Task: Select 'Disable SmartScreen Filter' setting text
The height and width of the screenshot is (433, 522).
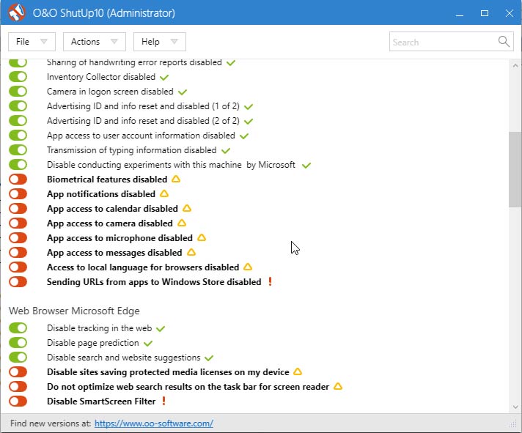Action: [101, 401]
